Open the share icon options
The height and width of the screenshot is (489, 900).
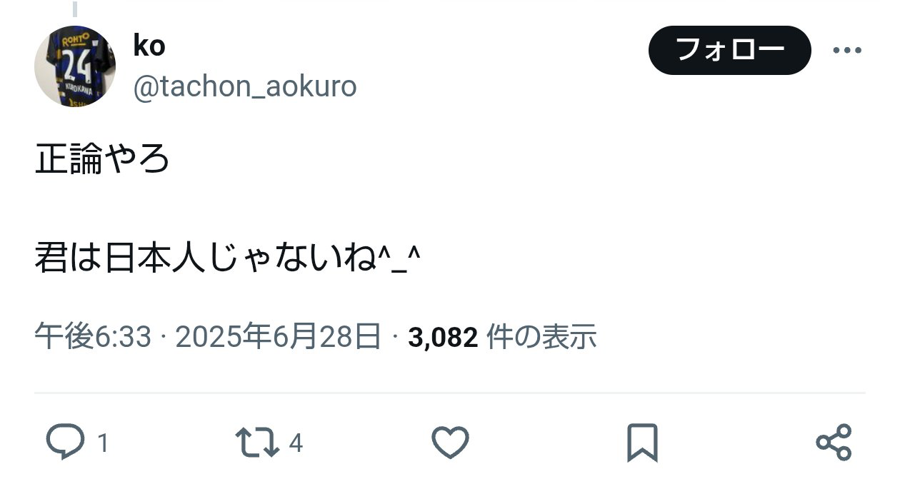pos(834,443)
